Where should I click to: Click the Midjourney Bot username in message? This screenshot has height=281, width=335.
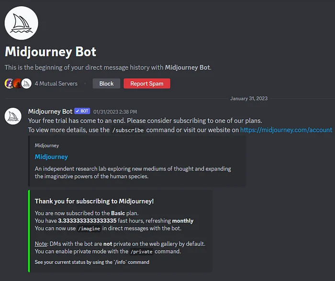[x=50, y=112]
